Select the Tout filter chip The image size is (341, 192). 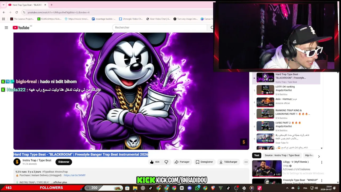point(257,155)
